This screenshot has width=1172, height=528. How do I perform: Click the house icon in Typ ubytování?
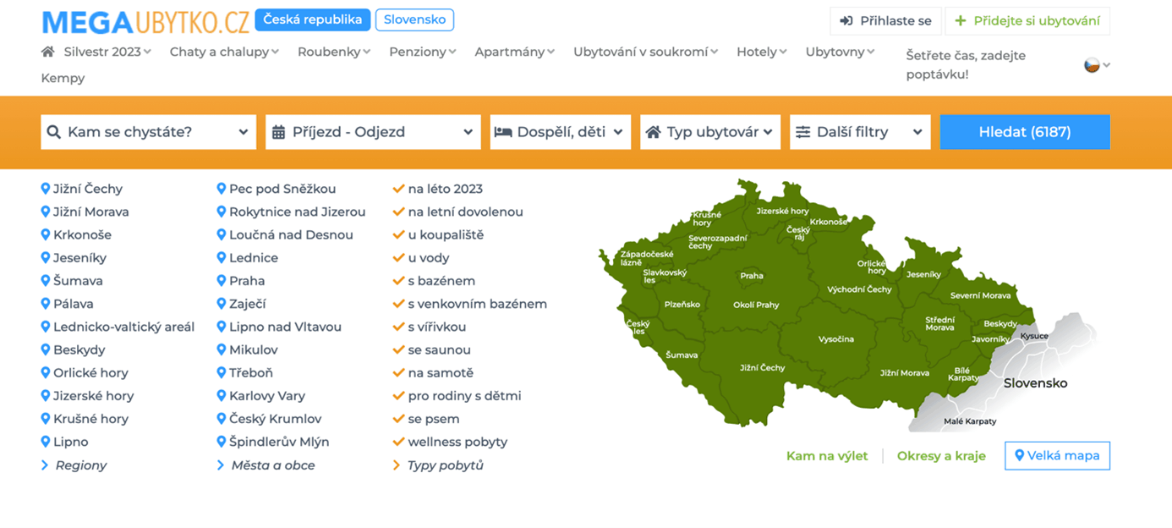click(x=653, y=132)
